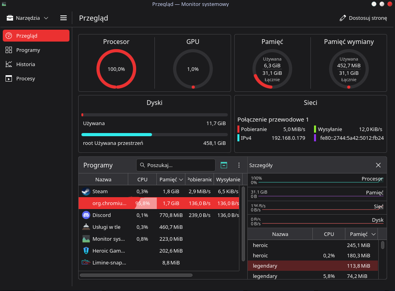
Task: Click the Sieć history graph in details
Action: (x=317, y=207)
